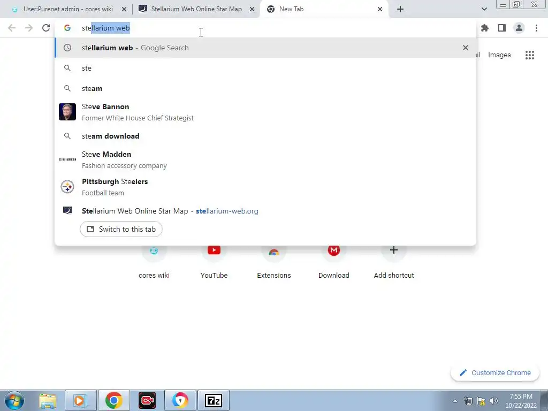The height and width of the screenshot is (411, 548).
Task: Open the Google apps grid
Action: pyautogui.click(x=530, y=55)
